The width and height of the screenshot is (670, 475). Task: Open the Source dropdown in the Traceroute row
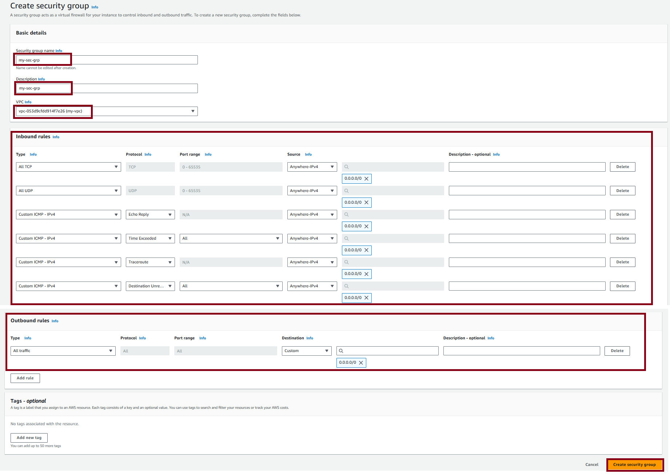pos(312,262)
